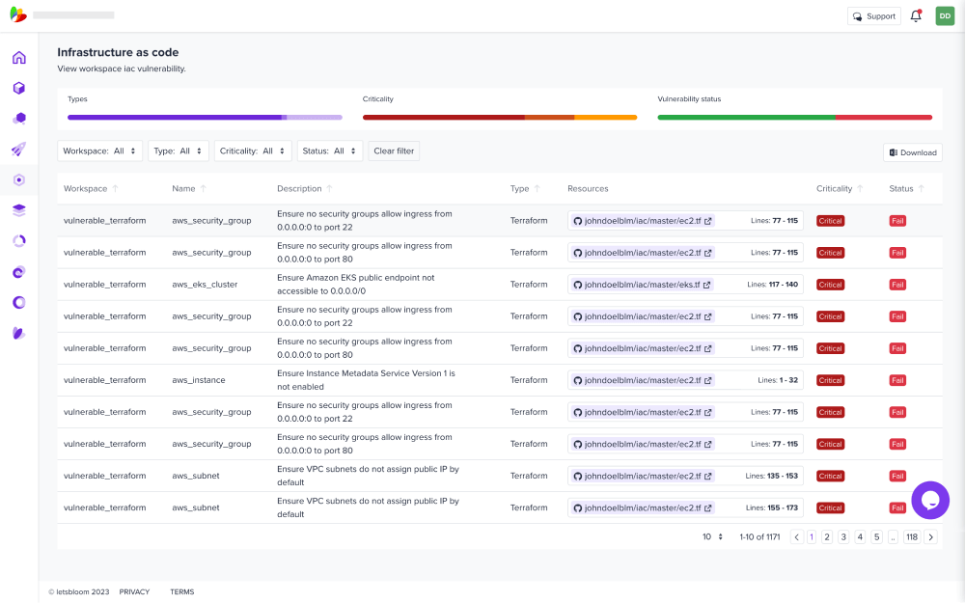Click 'Lines: 135 - 153' text
Image resolution: width=965 pixels, height=603 pixels.
click(772, 477)
